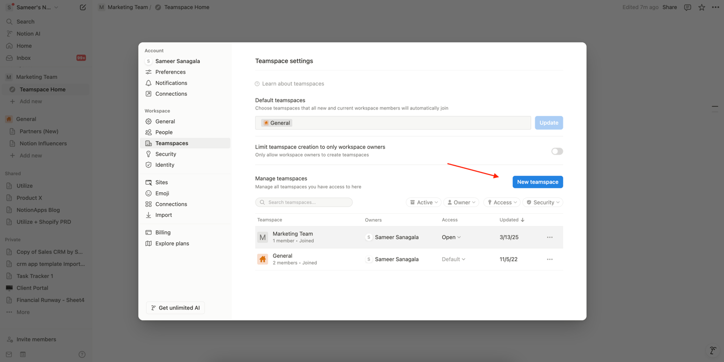Go to Billing settings
This screenshot has height=362, width=724.
[x=163, y=232]
